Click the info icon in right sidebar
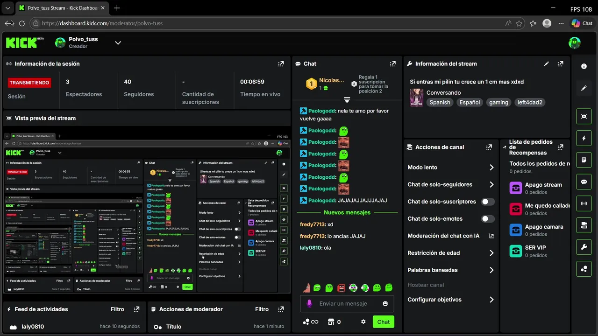 [584, 66]
